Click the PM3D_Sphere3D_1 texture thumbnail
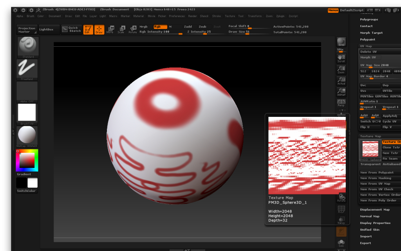This screenshot has height=251, width=401. point(370,149)
